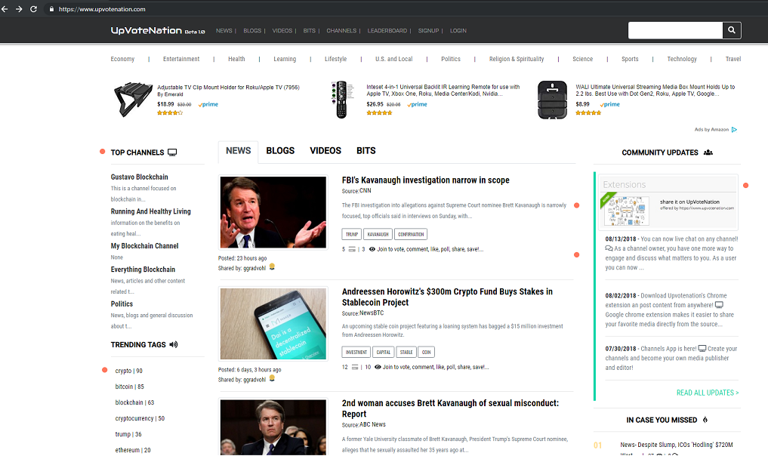768x456 pixels.
Task: Select the Religion & Spirituality category
Action: (x=517, y=59)
